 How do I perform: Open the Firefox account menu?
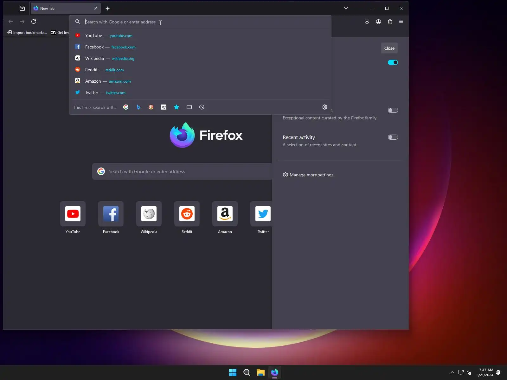pos(378,22)
